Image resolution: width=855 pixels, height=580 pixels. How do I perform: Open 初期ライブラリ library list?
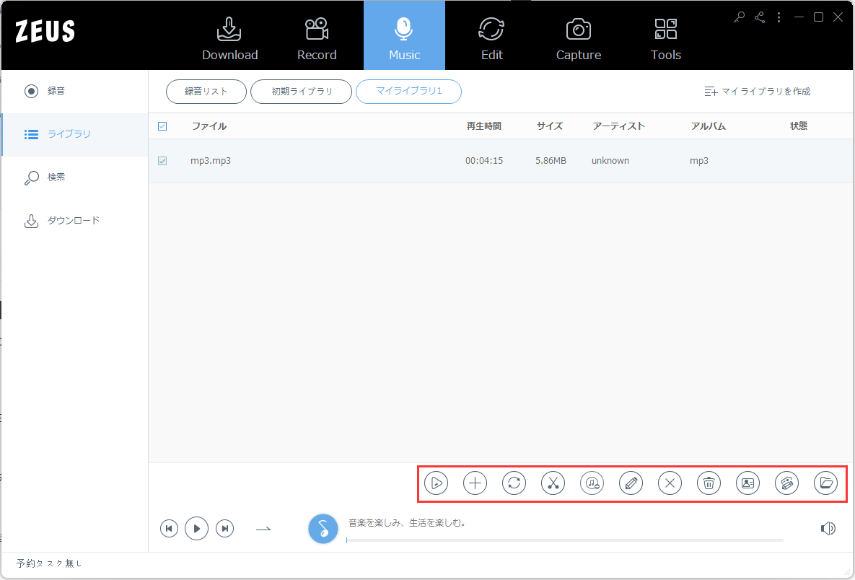pos(301,92)
